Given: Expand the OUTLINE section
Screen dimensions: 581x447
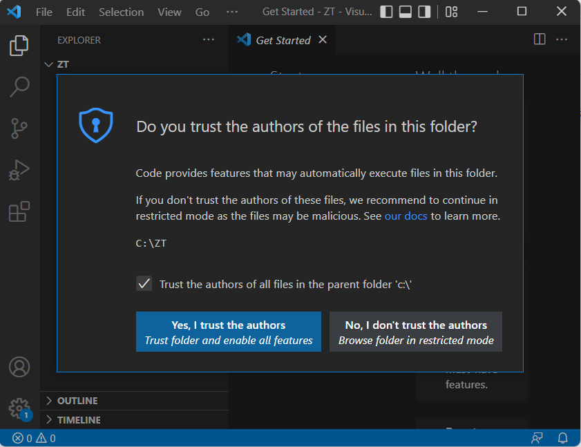Looking at the screenshot, I should (135, 401).
